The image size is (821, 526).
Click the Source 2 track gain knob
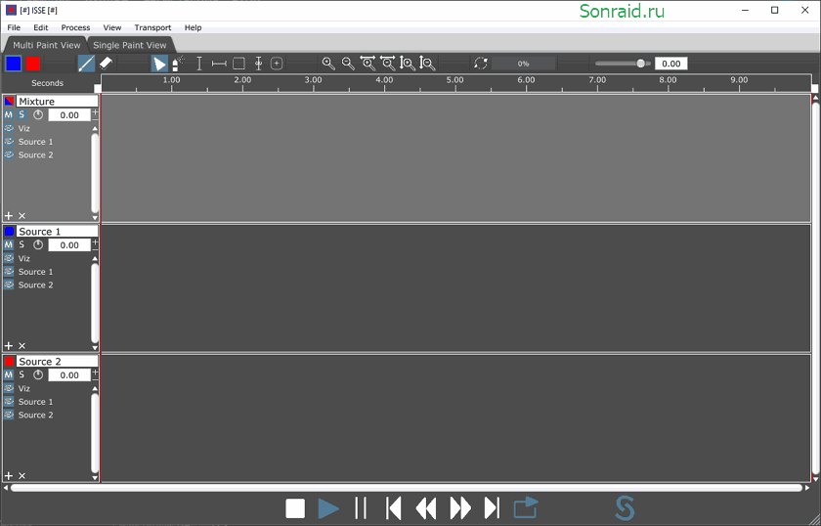point(38,374)
